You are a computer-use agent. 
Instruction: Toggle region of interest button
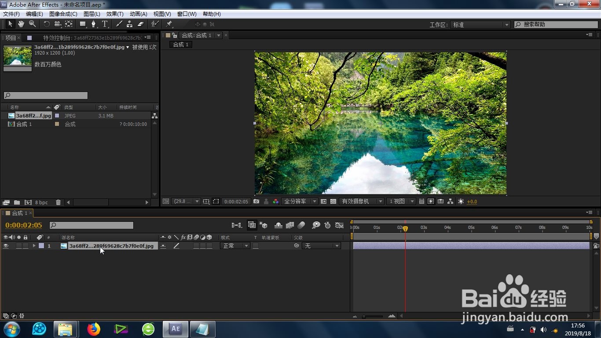click(x=216, y=201)
